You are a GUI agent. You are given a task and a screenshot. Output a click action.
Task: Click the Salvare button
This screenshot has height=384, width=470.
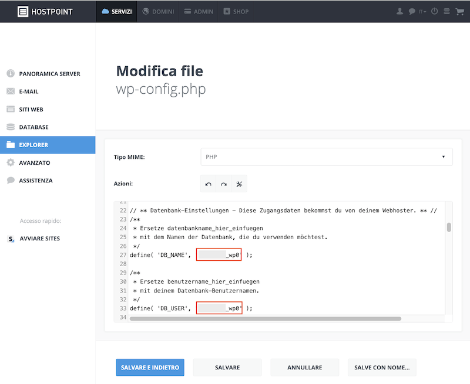(227, 367)
